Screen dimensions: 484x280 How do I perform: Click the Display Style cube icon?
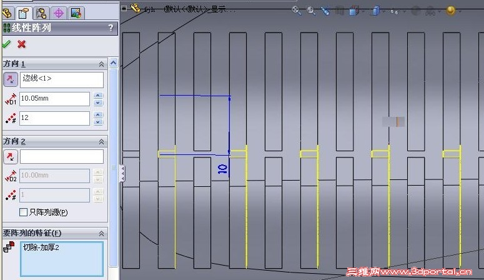tap(375, 11)
